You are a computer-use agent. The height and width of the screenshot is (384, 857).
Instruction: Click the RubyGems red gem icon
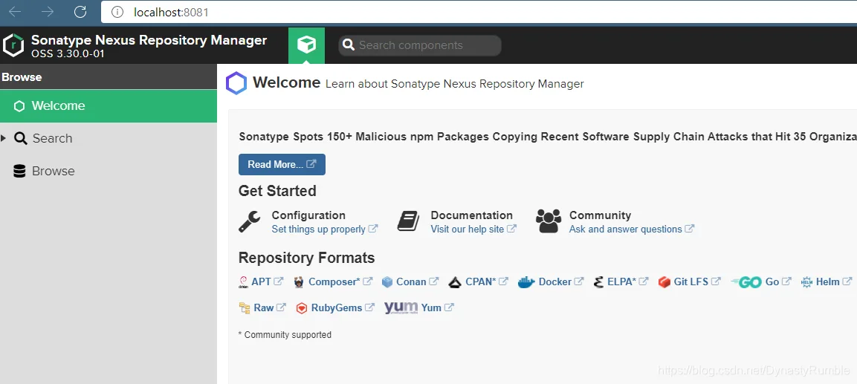(x=302, y=308)
